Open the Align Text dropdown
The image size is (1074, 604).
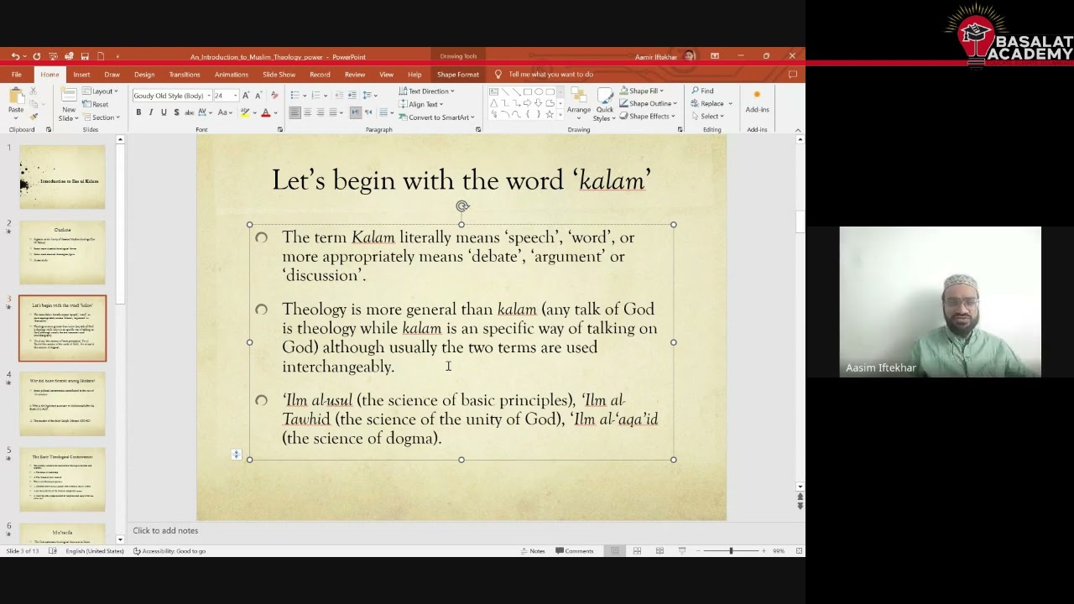(421, 104)
